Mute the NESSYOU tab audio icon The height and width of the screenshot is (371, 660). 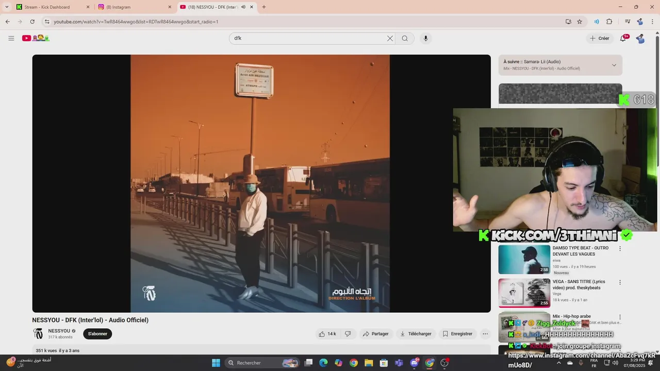[243, 7]
